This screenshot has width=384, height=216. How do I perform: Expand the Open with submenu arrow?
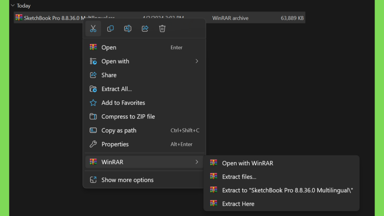[x=196, y=61]
